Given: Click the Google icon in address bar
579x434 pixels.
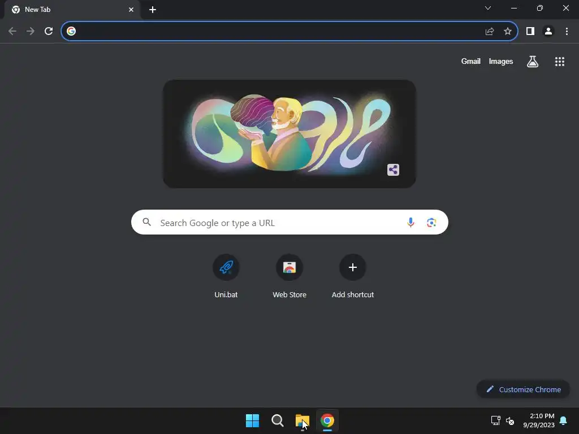Looking at the screenshot, I should (x=71, y=31).
